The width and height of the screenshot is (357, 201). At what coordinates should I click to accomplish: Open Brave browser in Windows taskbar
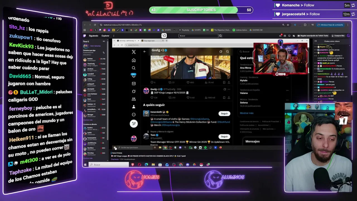coord(132,165)
